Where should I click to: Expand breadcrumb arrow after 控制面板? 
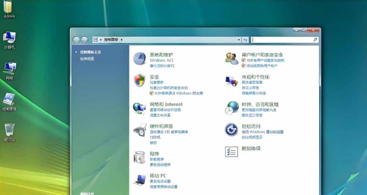click(x=122, y=40)
